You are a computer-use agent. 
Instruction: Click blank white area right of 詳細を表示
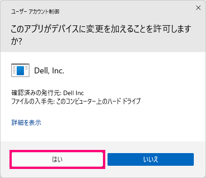[x=121, y=122]
